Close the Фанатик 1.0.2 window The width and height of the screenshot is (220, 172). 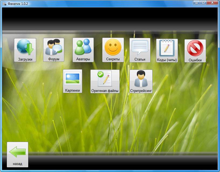click(x=212, y=3)
